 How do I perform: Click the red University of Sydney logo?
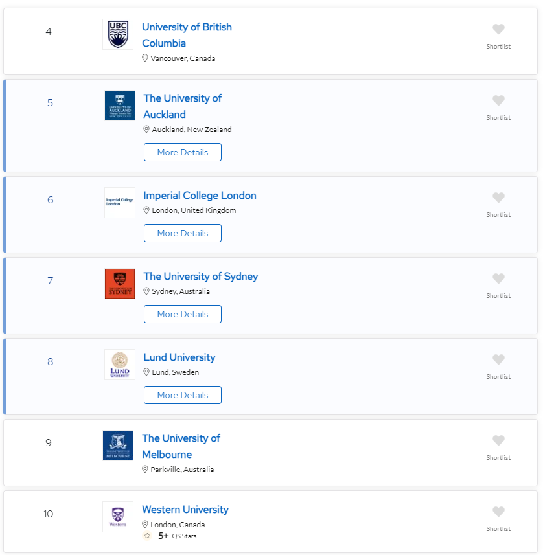tap(120, 284)
